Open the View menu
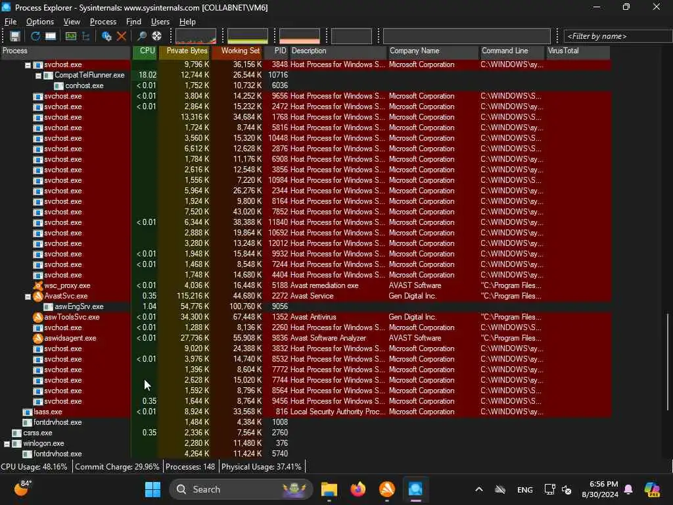The image size is (673, 505). [x=72, y=22]
